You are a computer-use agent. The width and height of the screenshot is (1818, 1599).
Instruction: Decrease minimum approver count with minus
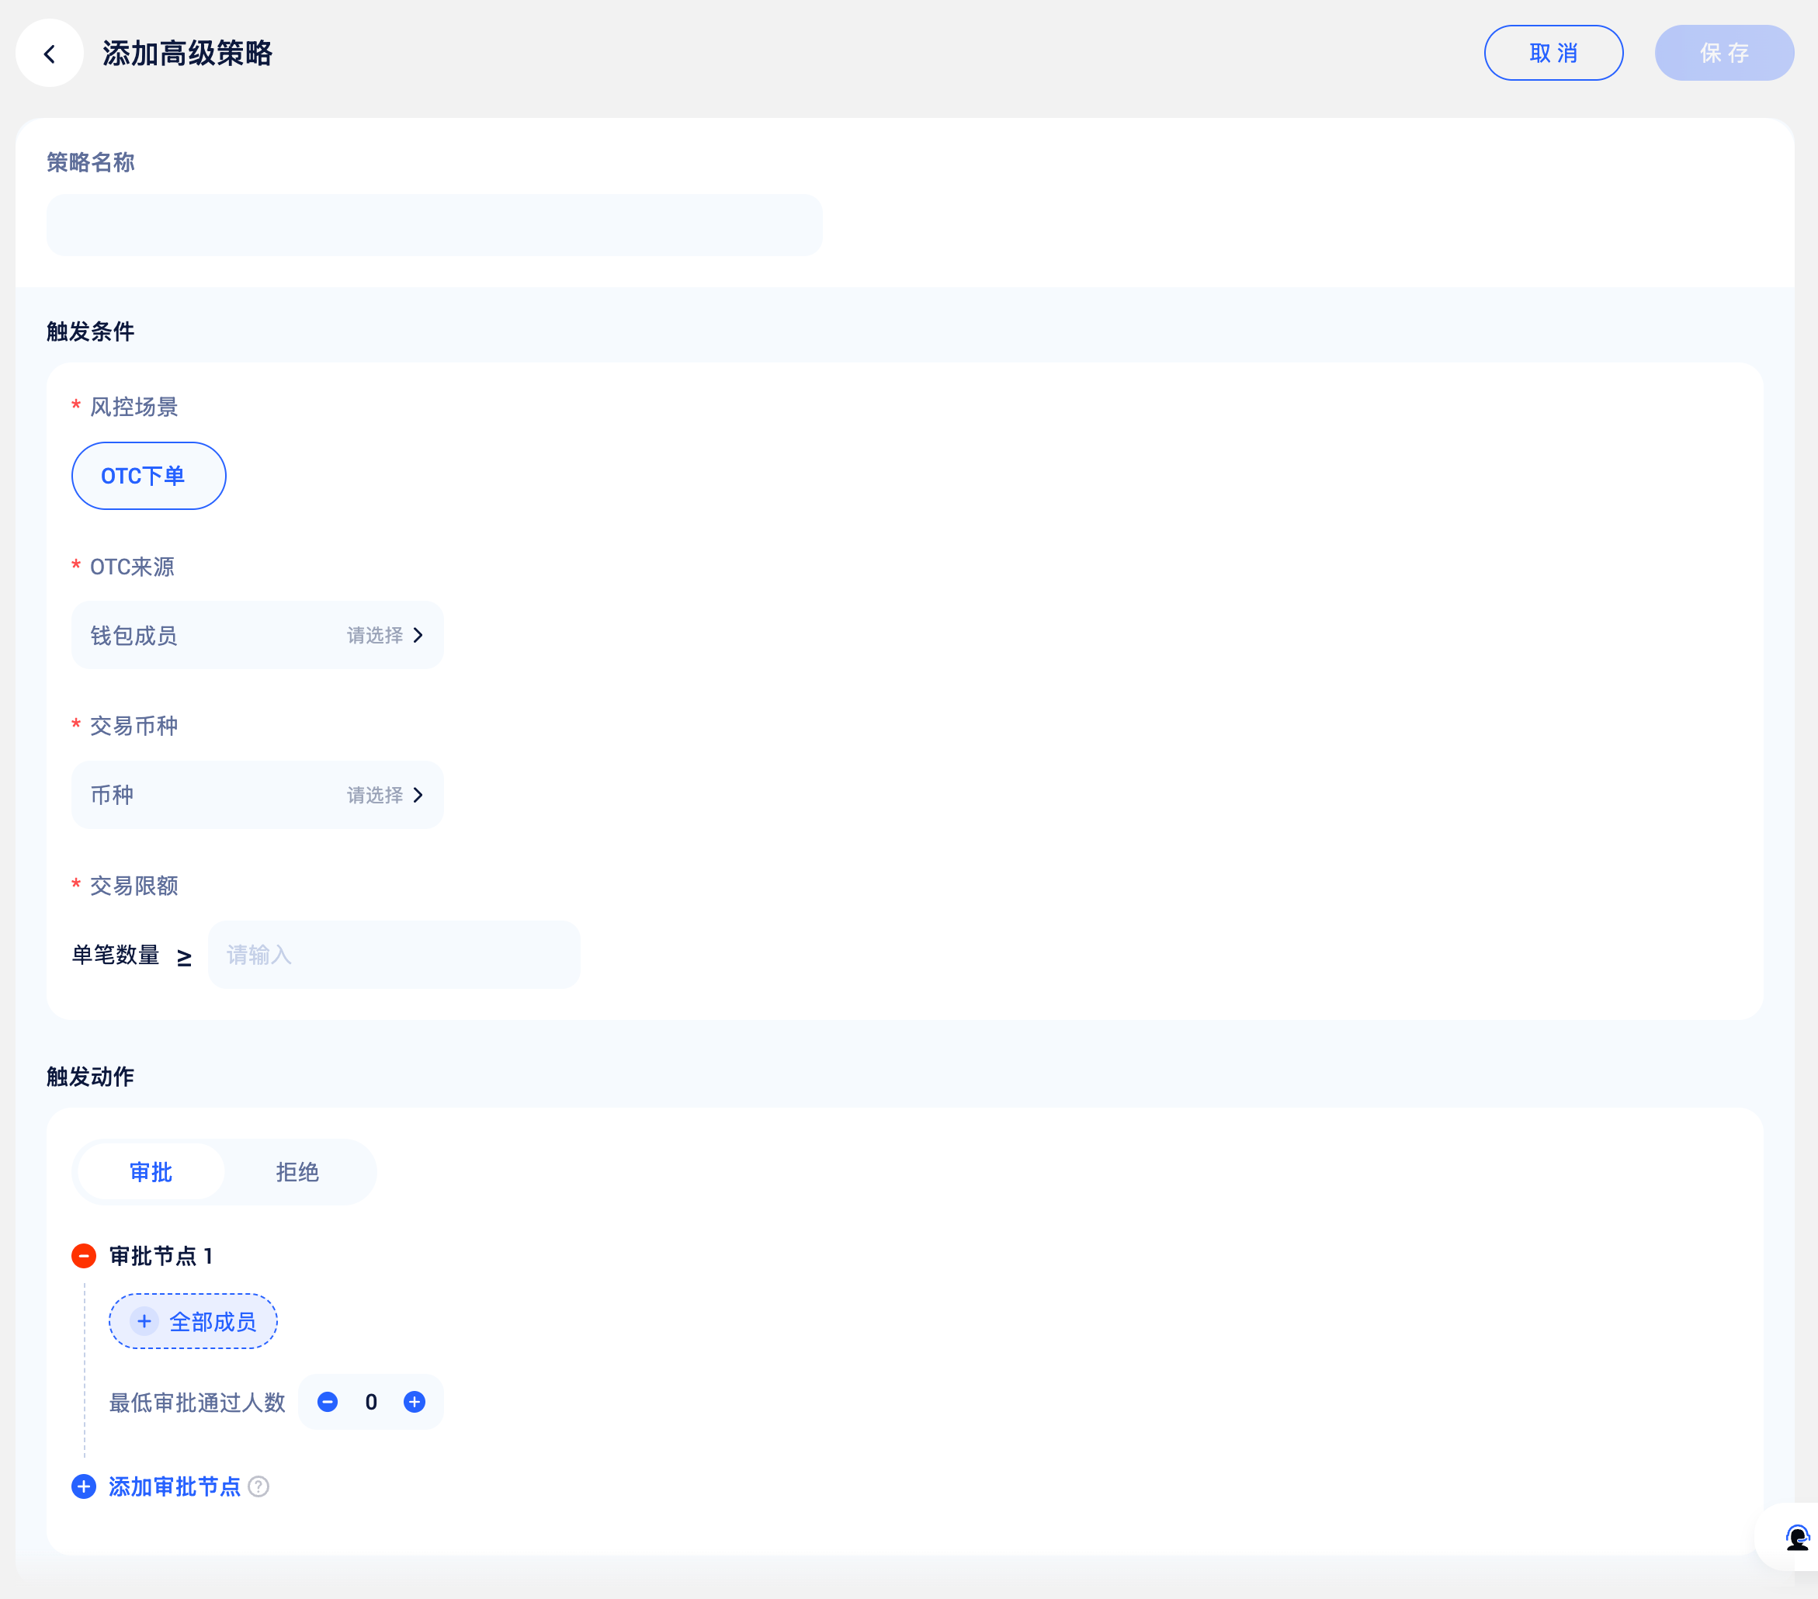click(x=328, y=1402)
